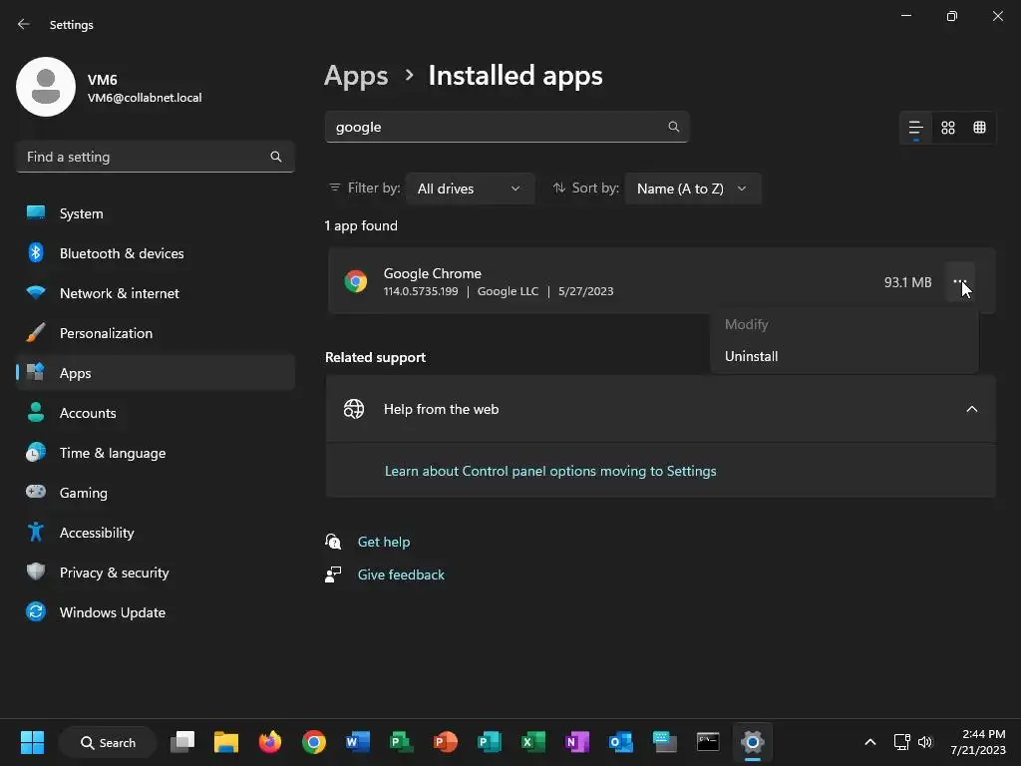
Task: Collapse the Help from the web section
Action: [x=971, y=409]
